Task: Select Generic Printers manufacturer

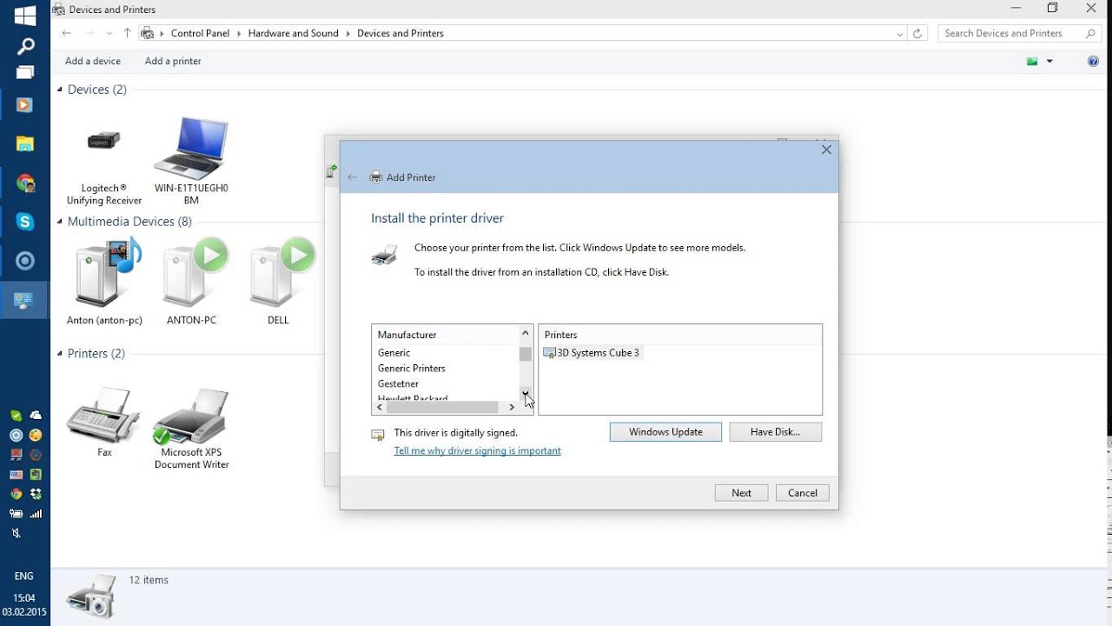Action: [x=412, y=369]
